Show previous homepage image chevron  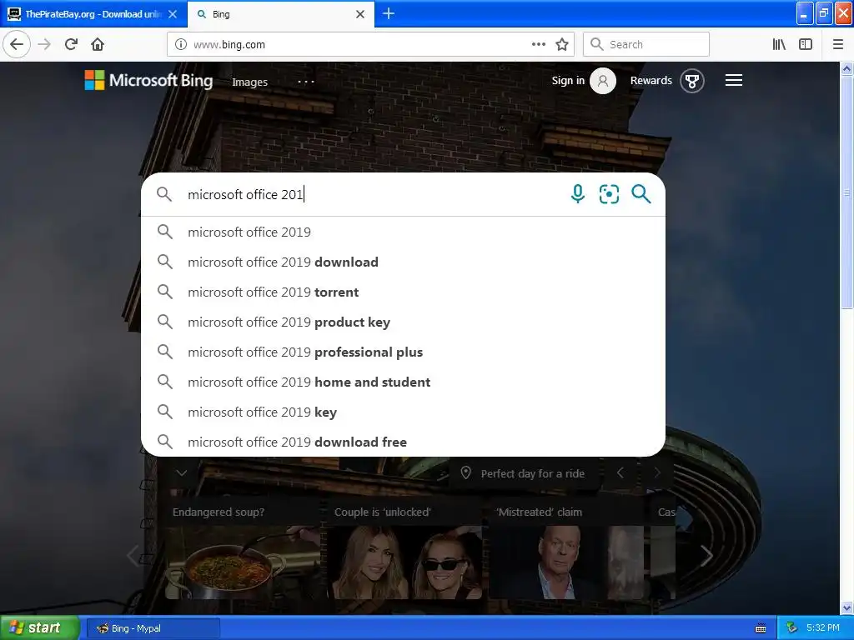pyautogui.click(x=620, y=473)
